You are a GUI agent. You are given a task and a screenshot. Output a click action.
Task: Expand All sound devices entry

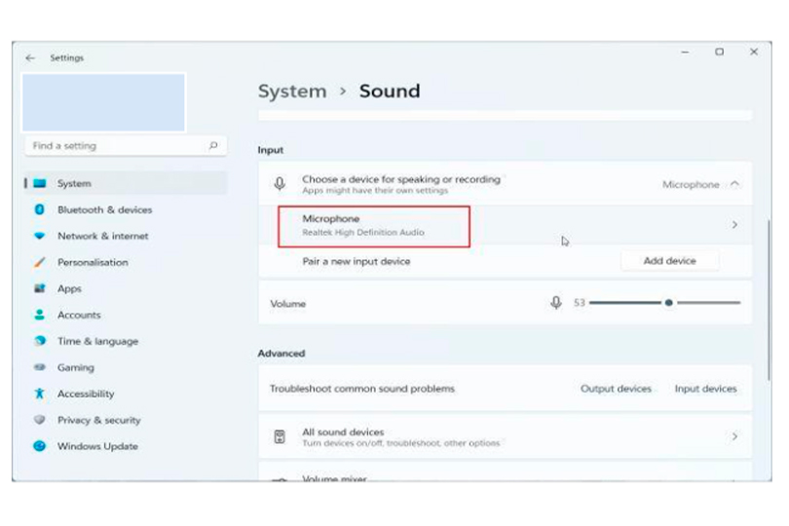734,437
